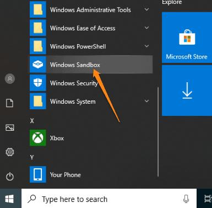Open Settings gear in Start sidebar

point(10,152)
